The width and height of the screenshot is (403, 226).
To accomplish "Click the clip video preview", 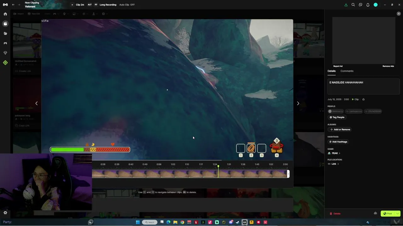I will (x=167, y=89).
